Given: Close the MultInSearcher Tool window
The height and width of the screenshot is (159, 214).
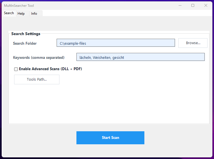Looking at the screenshot, I should pos(206,5).
